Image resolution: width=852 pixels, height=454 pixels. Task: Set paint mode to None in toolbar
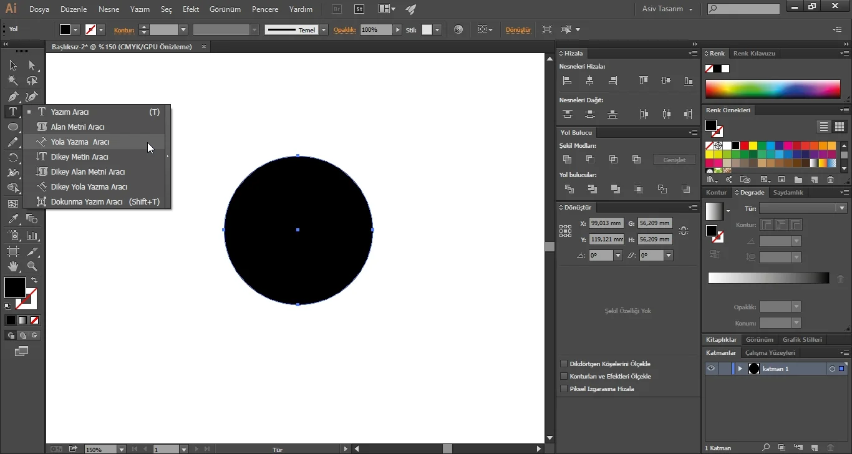pos(35,320)
